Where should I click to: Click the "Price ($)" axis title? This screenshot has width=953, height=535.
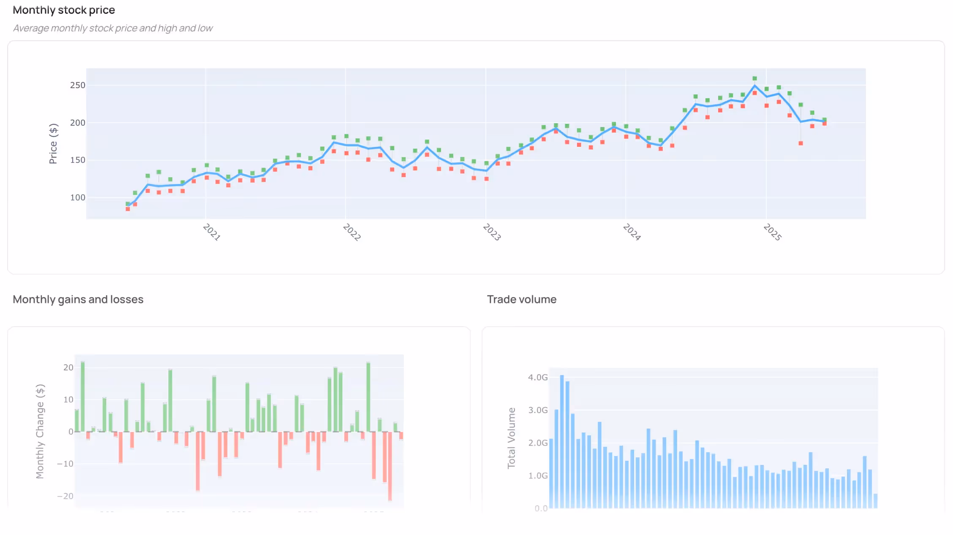(53, 143)
